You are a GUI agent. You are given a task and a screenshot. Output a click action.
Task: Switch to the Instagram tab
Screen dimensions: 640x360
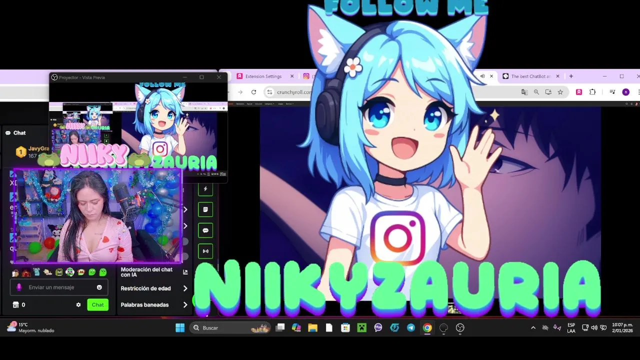click(306, 76)
